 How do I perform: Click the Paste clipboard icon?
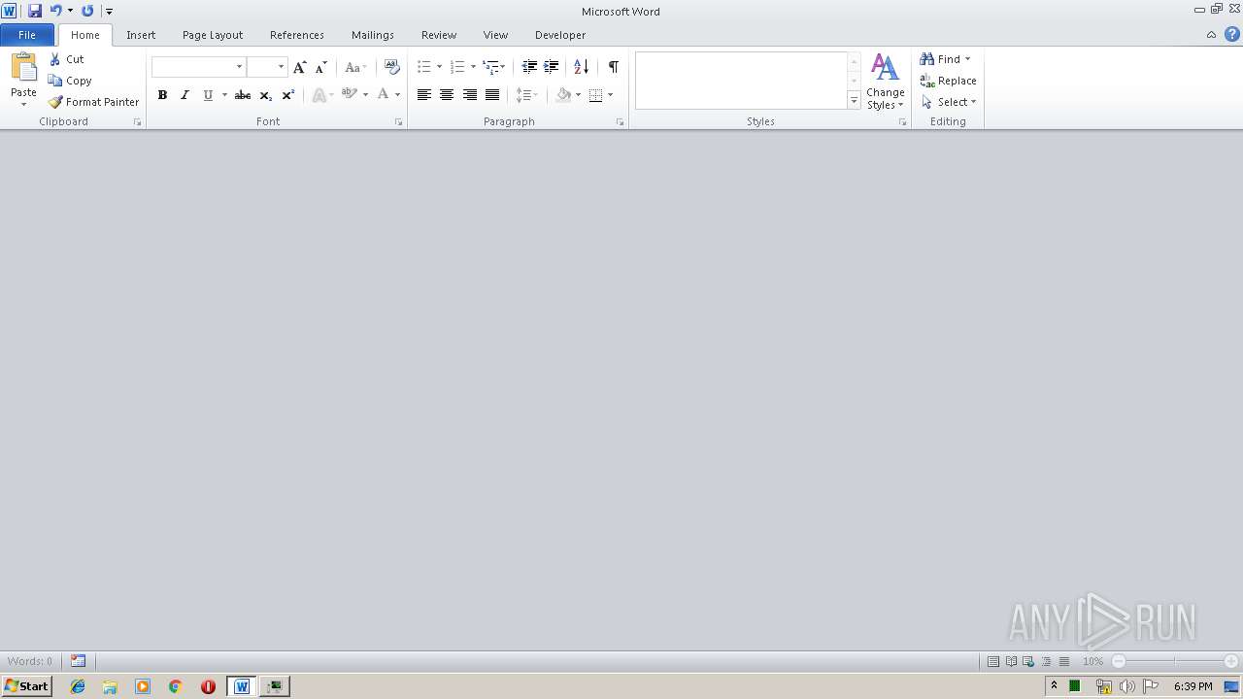[x=23, y=68]
